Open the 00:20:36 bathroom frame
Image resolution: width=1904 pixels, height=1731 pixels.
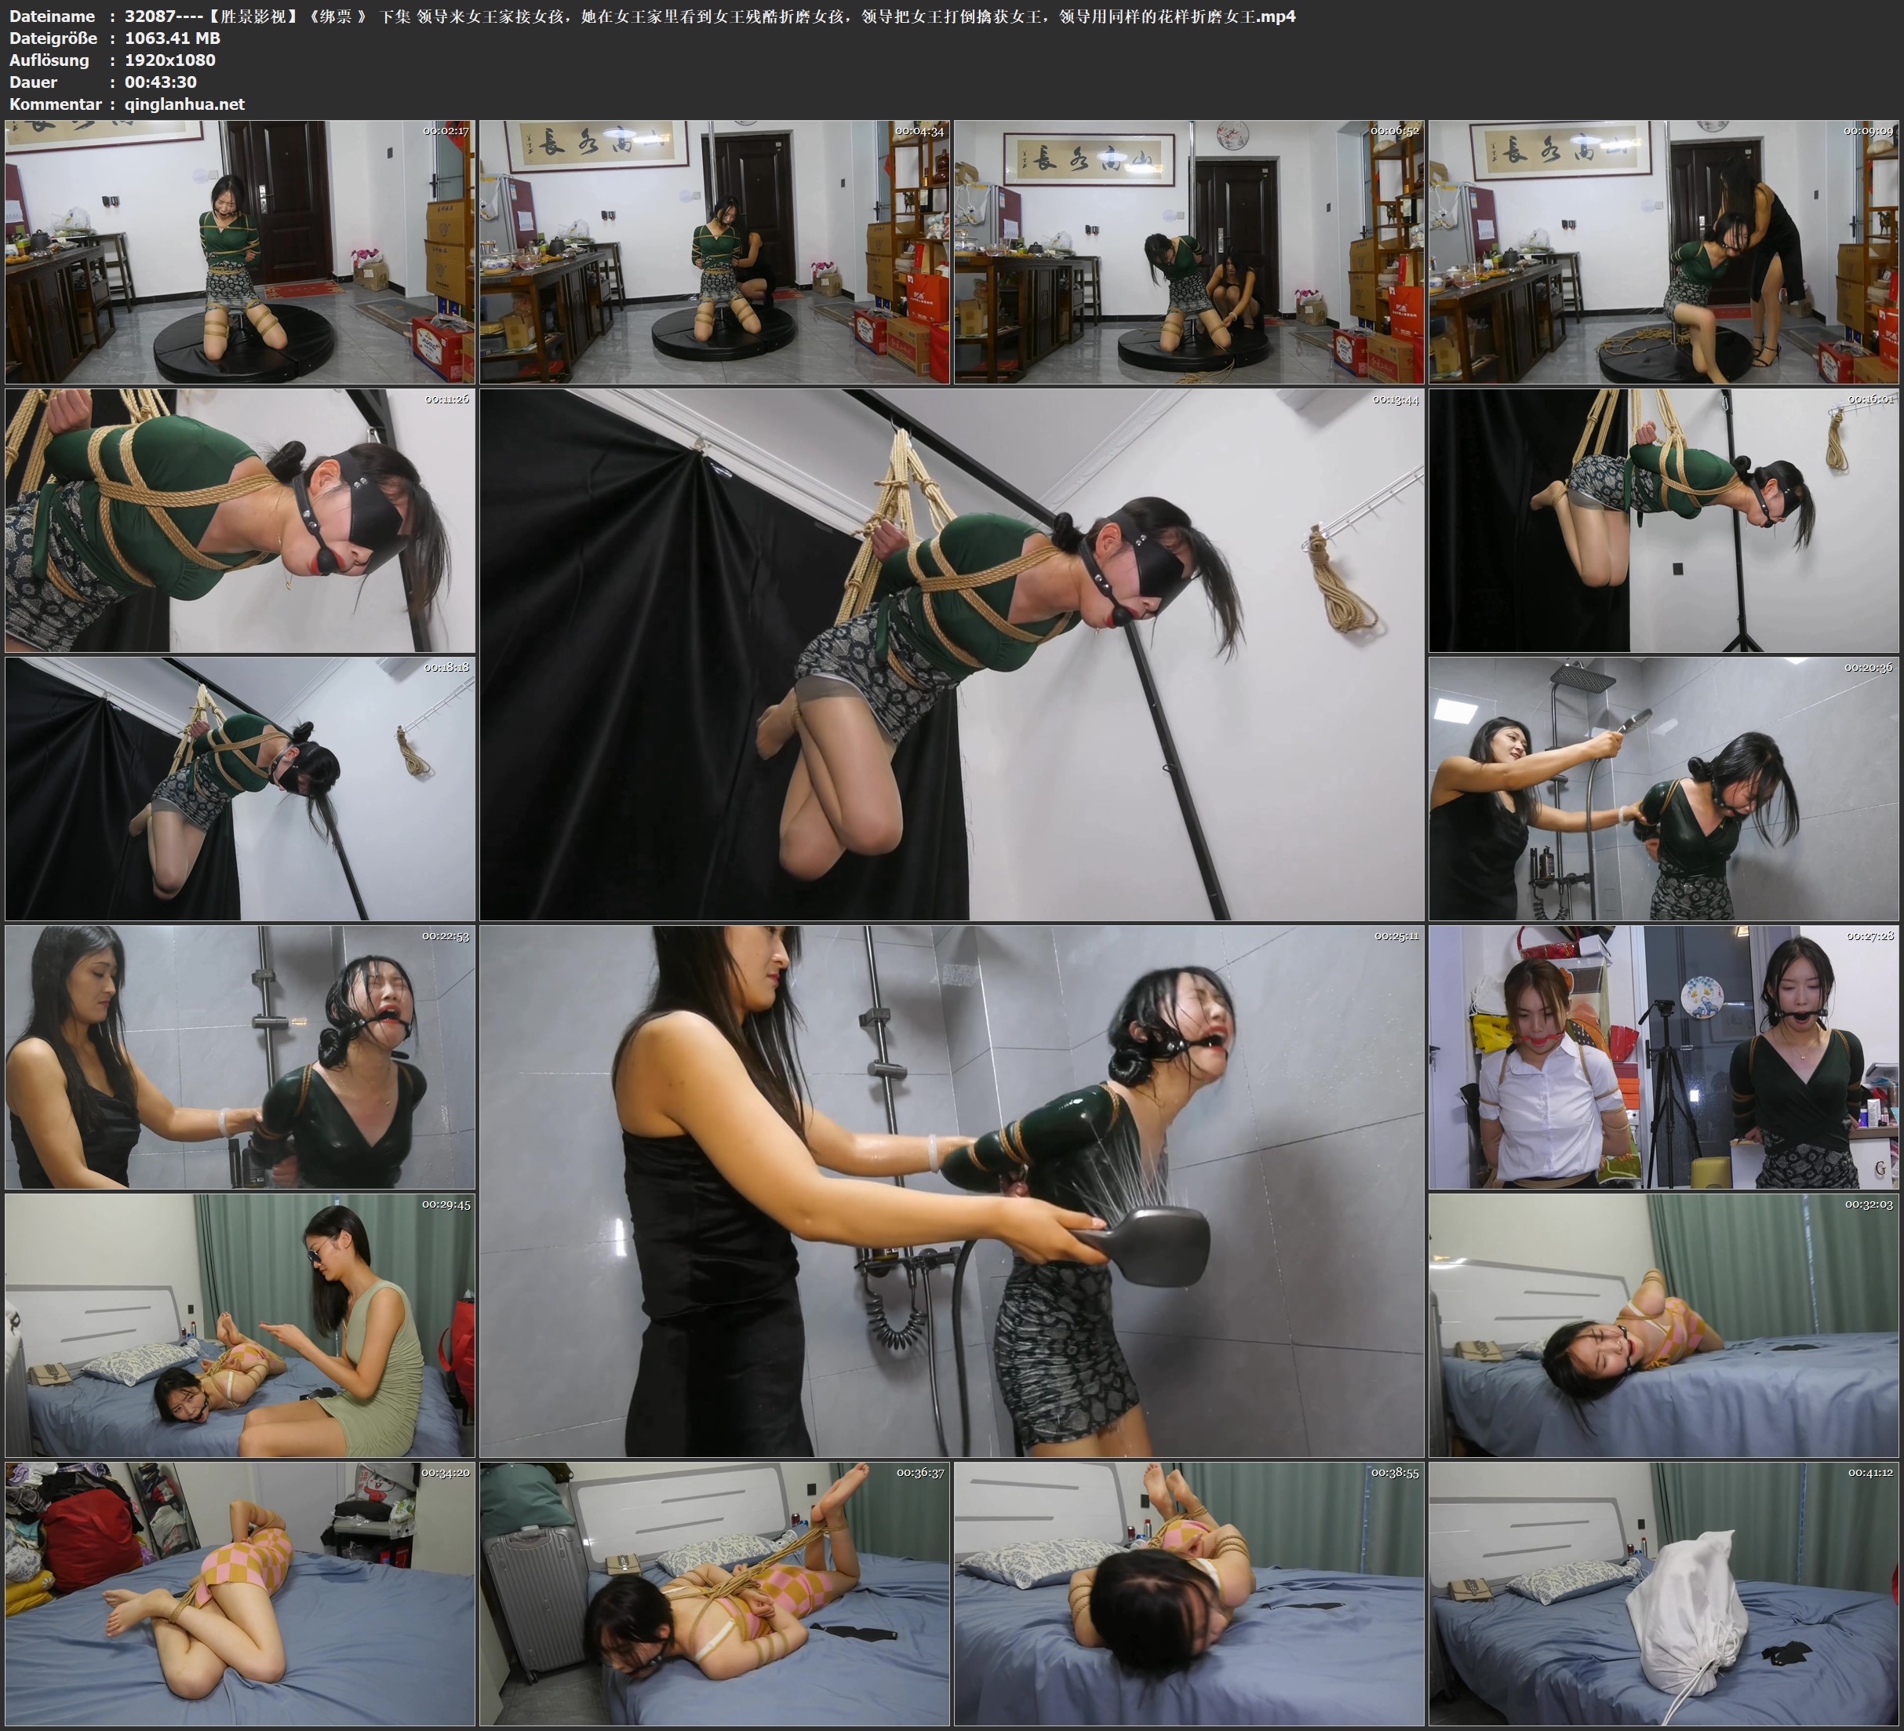point(1663,789)
